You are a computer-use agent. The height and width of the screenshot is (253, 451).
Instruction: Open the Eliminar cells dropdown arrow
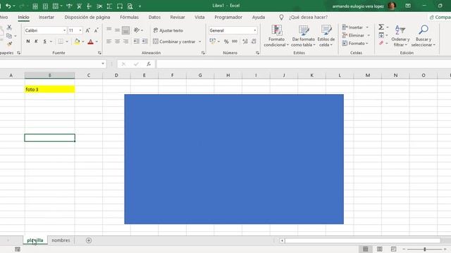(369, 36)
